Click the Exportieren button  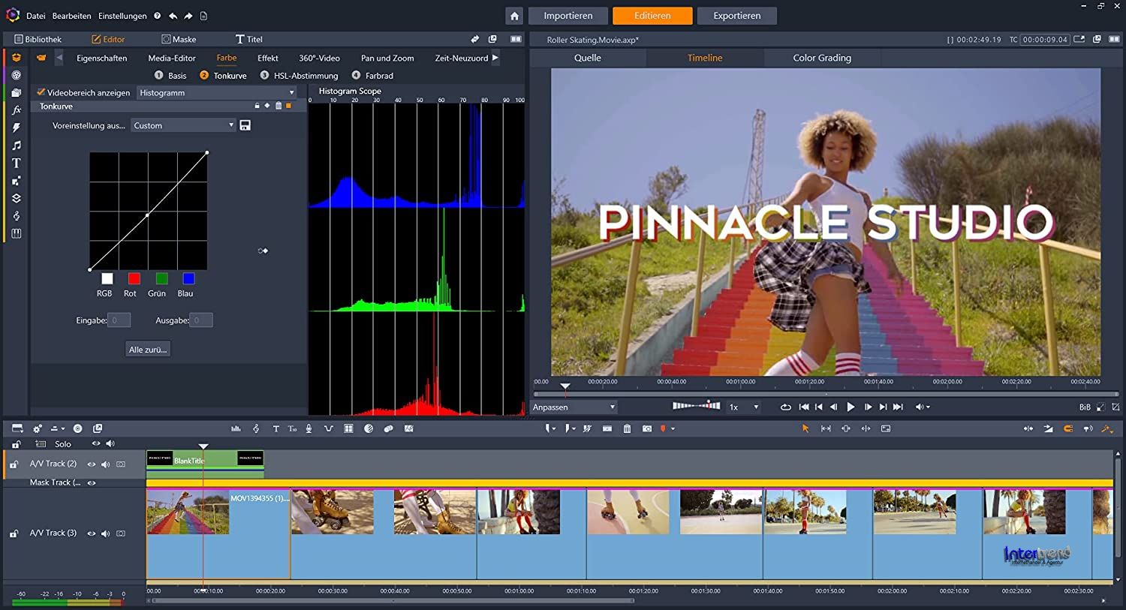736,16
